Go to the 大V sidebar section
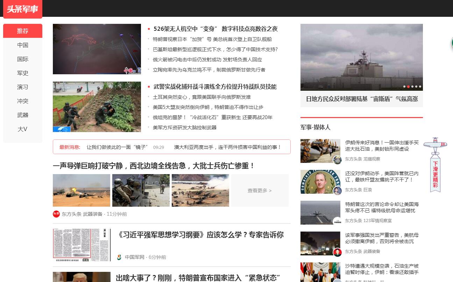Image resolution: width=453 pixels, height=282 pixels. tap(23, 129)
